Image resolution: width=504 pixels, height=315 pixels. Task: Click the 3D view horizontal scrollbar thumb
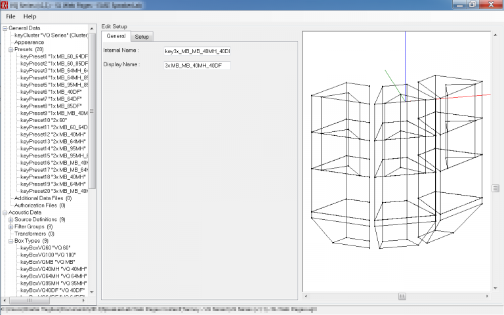coord(402,296)
